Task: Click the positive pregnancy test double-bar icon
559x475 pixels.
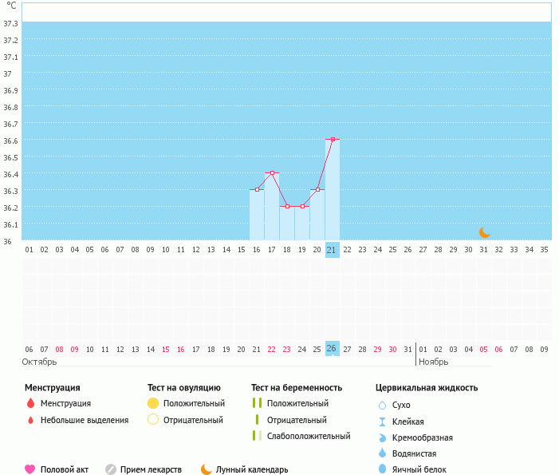Action: pos(257,403)
